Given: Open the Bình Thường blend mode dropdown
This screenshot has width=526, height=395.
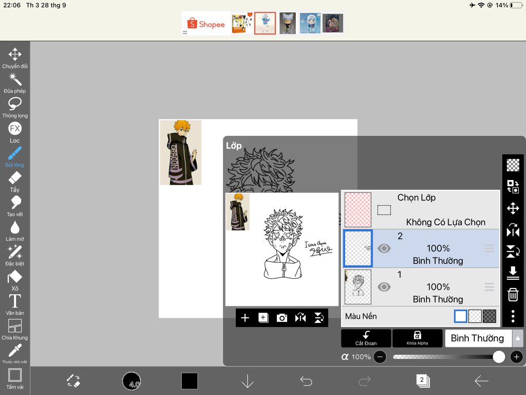Looking at the screenshot, I should pos(478,338).
